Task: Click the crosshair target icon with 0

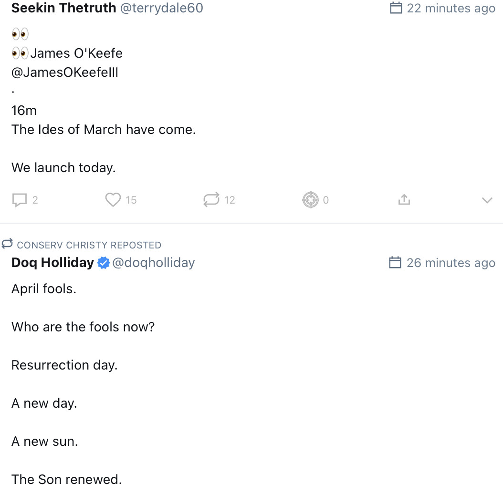Action: 310,200
